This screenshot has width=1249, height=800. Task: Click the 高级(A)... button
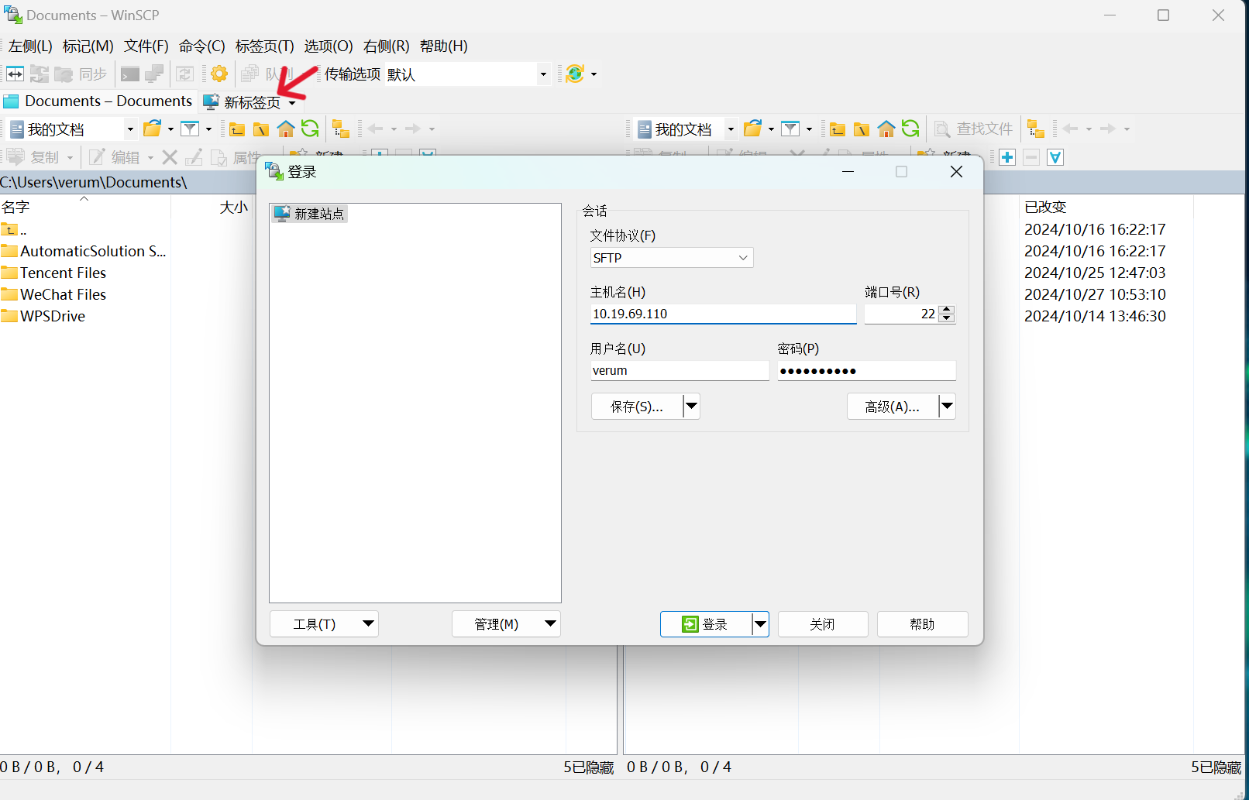click(x=893, y=406)
